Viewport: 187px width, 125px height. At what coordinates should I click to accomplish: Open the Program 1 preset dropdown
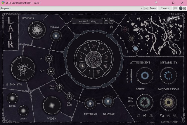coord(72,8)
